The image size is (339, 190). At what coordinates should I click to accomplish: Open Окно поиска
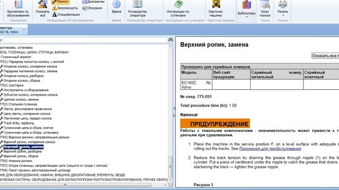(x=265, y=9)
